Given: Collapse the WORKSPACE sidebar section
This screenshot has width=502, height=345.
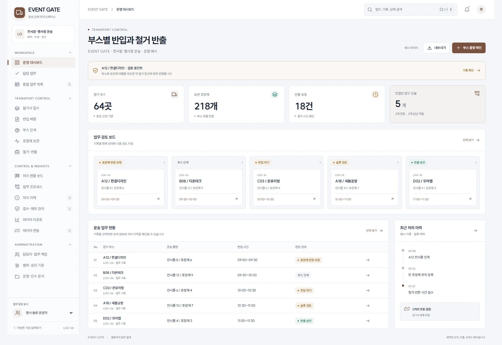Looking at the screenshot, I should [70, 53].
